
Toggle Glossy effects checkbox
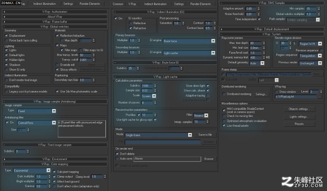tap(58, 70)
